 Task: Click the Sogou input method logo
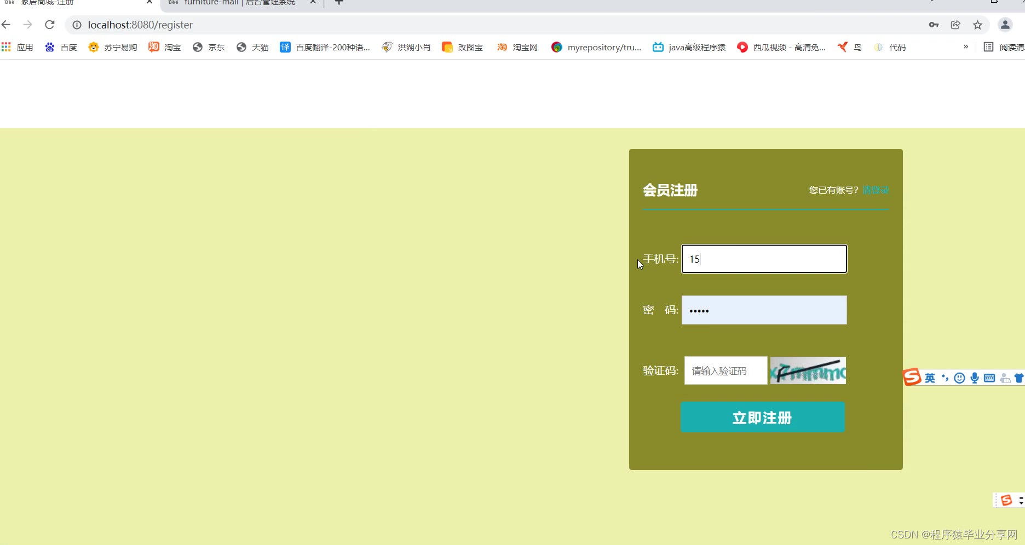click(x=912, y=377)
